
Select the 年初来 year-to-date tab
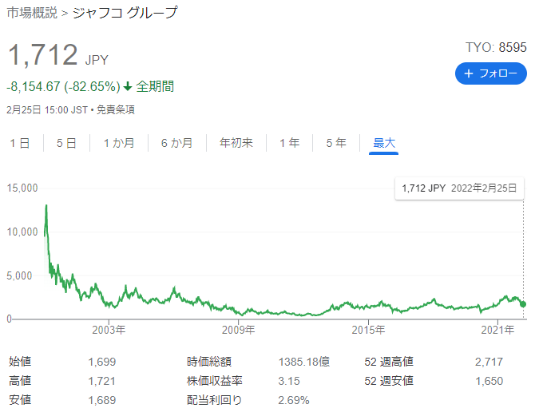(x=236, y=143)
